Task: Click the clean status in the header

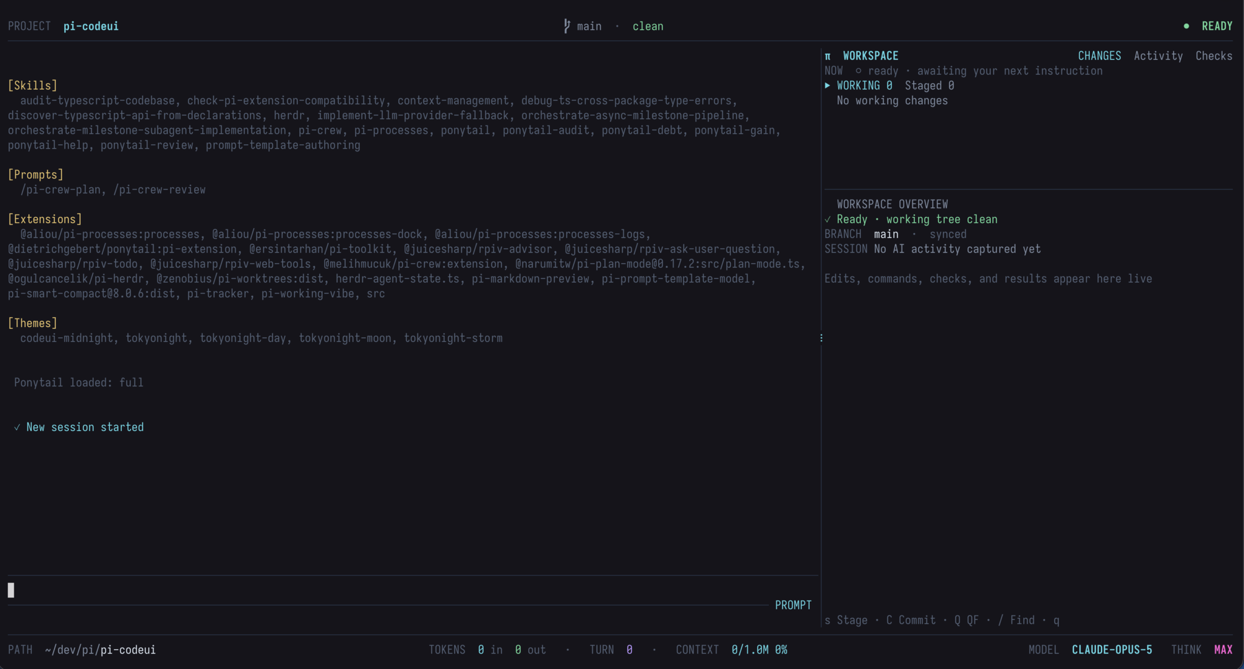Action: coord(648,26)
